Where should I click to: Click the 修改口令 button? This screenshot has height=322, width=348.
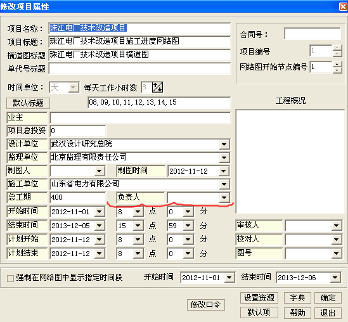pyautogui.click(x=206, y=305)
